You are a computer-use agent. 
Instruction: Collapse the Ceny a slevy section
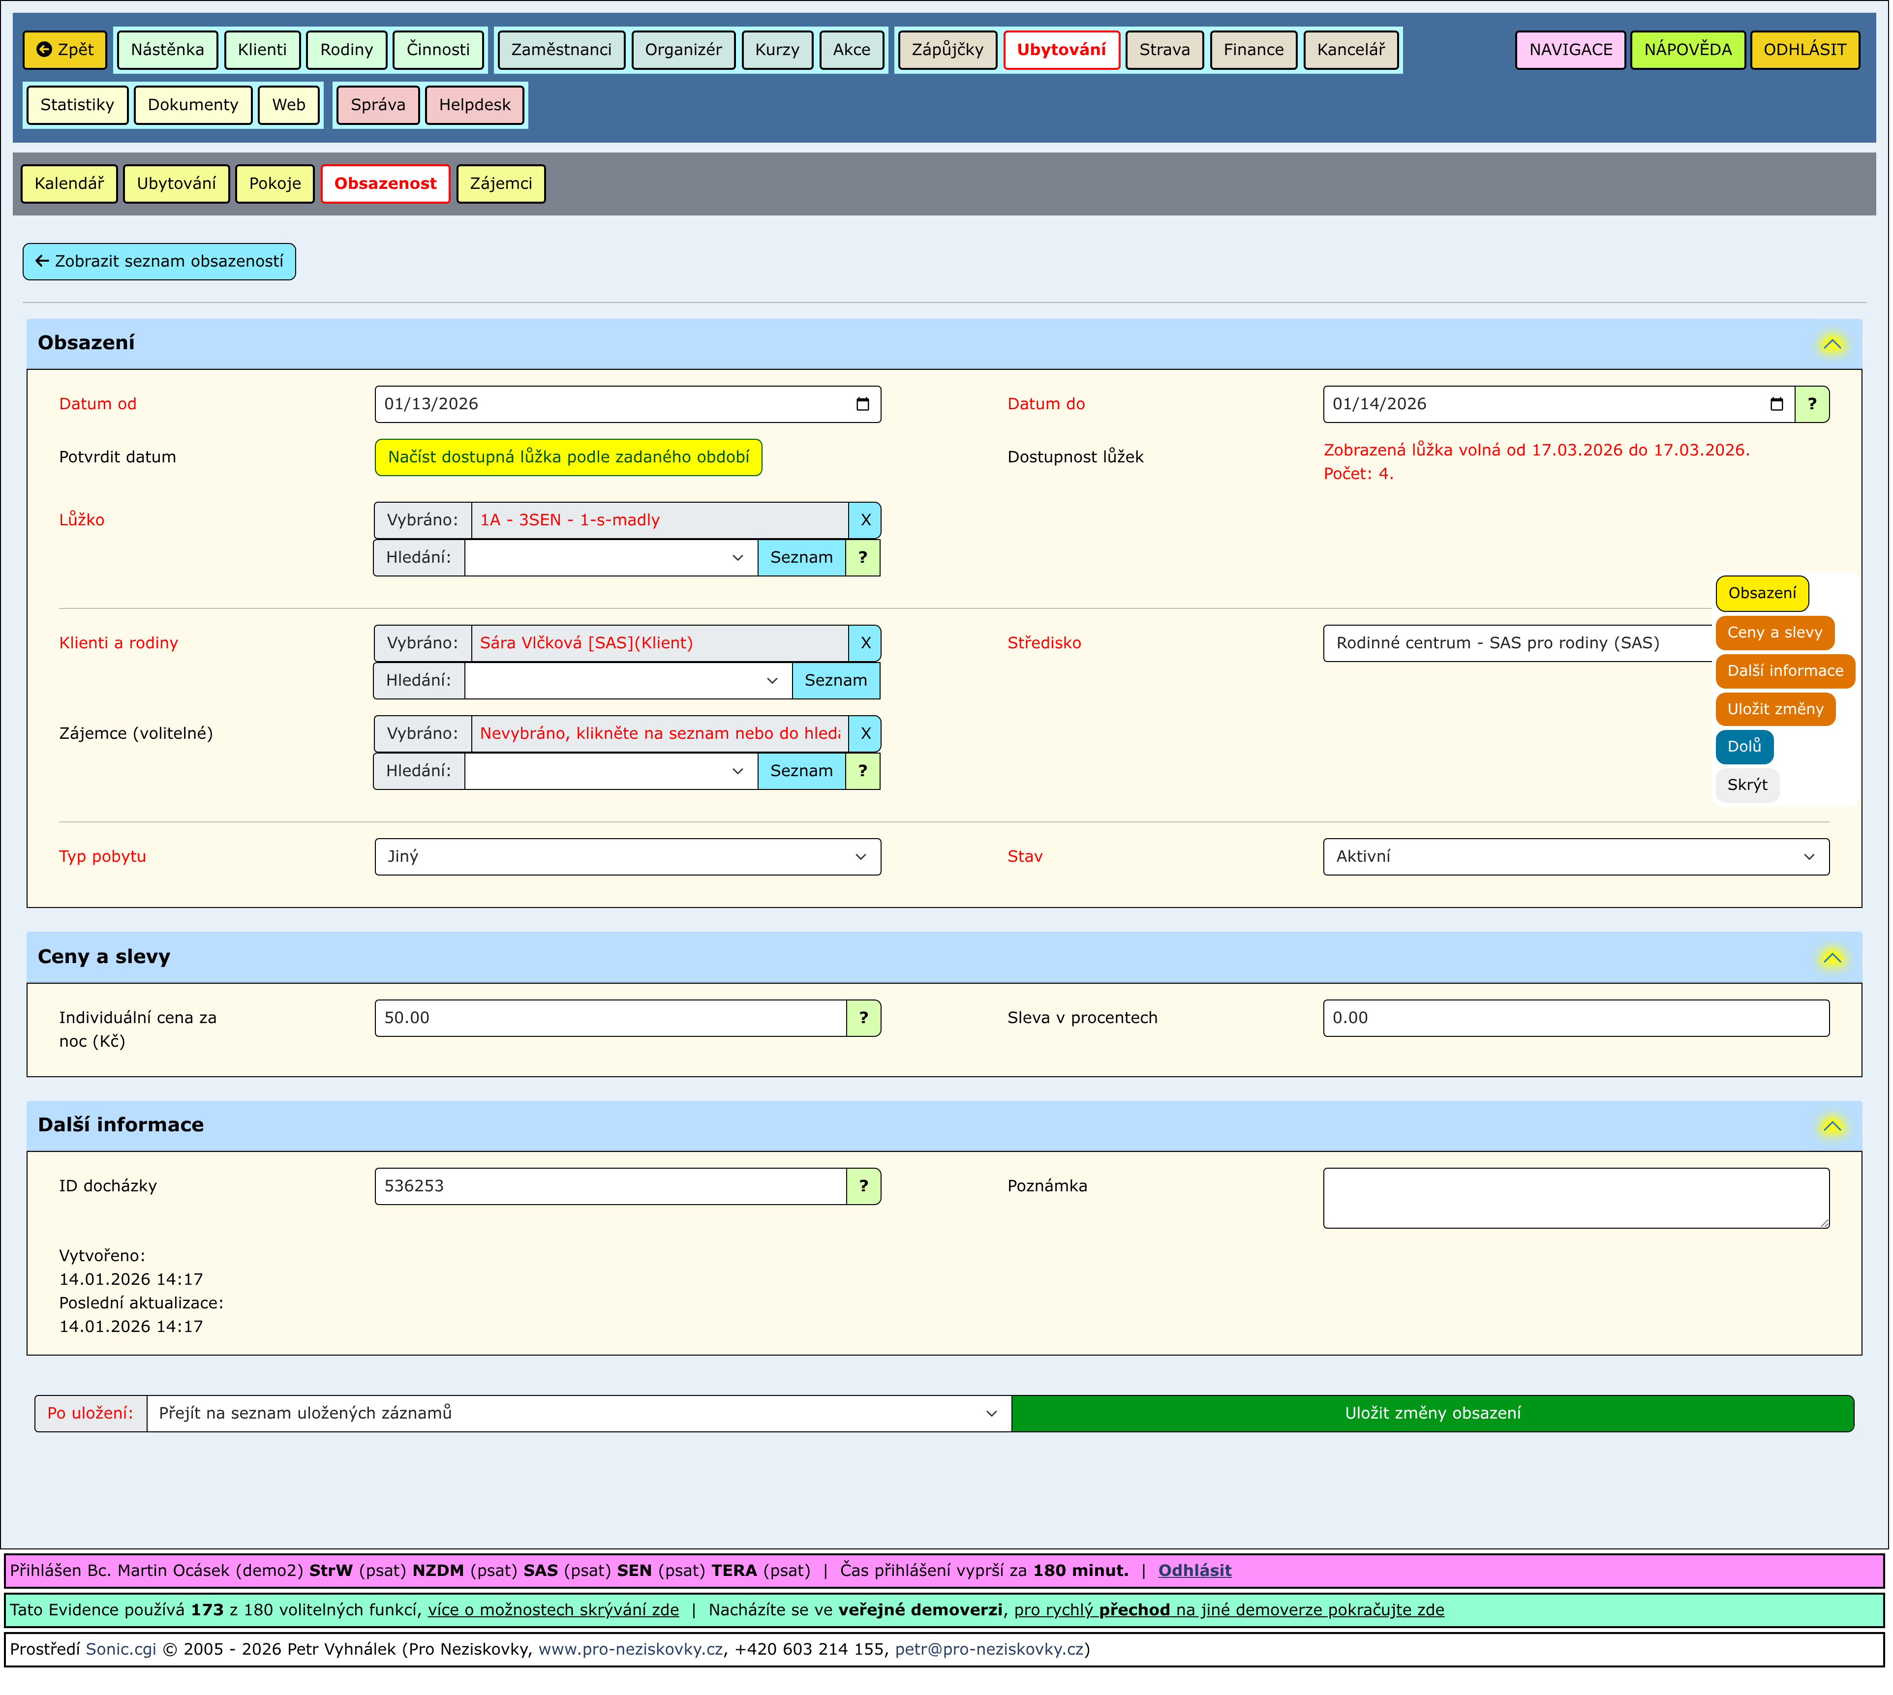pos(1832,958)
